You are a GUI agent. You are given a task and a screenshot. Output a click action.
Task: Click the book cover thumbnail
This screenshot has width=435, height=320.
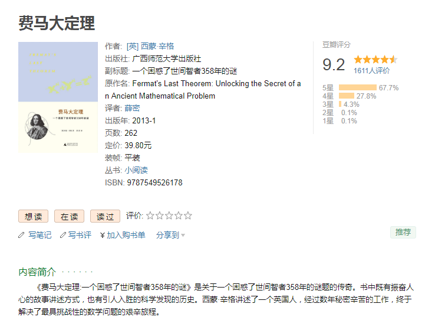[x=58, y=98]
